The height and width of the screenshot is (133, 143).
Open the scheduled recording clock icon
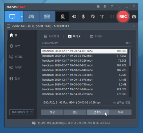(105, 6)
